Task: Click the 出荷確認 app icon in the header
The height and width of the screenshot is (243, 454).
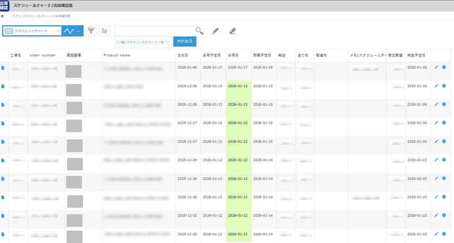Action: 5,5
